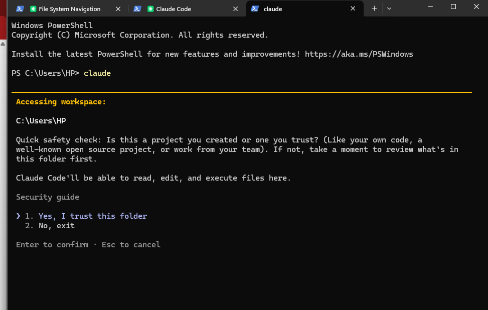The width and height of the screenshot is (488, 310).
Task: Select the "No, exit" option
Action: [56, 225]
